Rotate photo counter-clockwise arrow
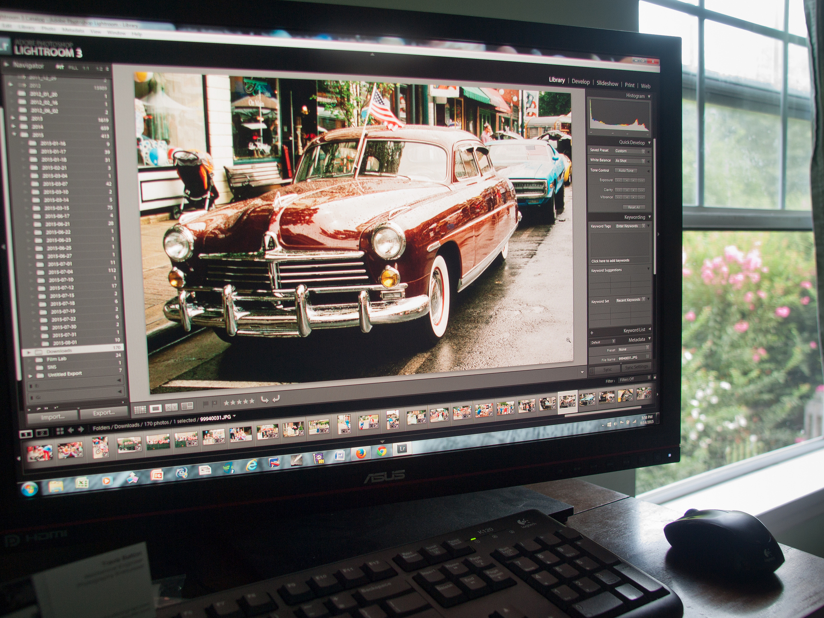Viewport: 824px width, 618px height. point(265,400)
